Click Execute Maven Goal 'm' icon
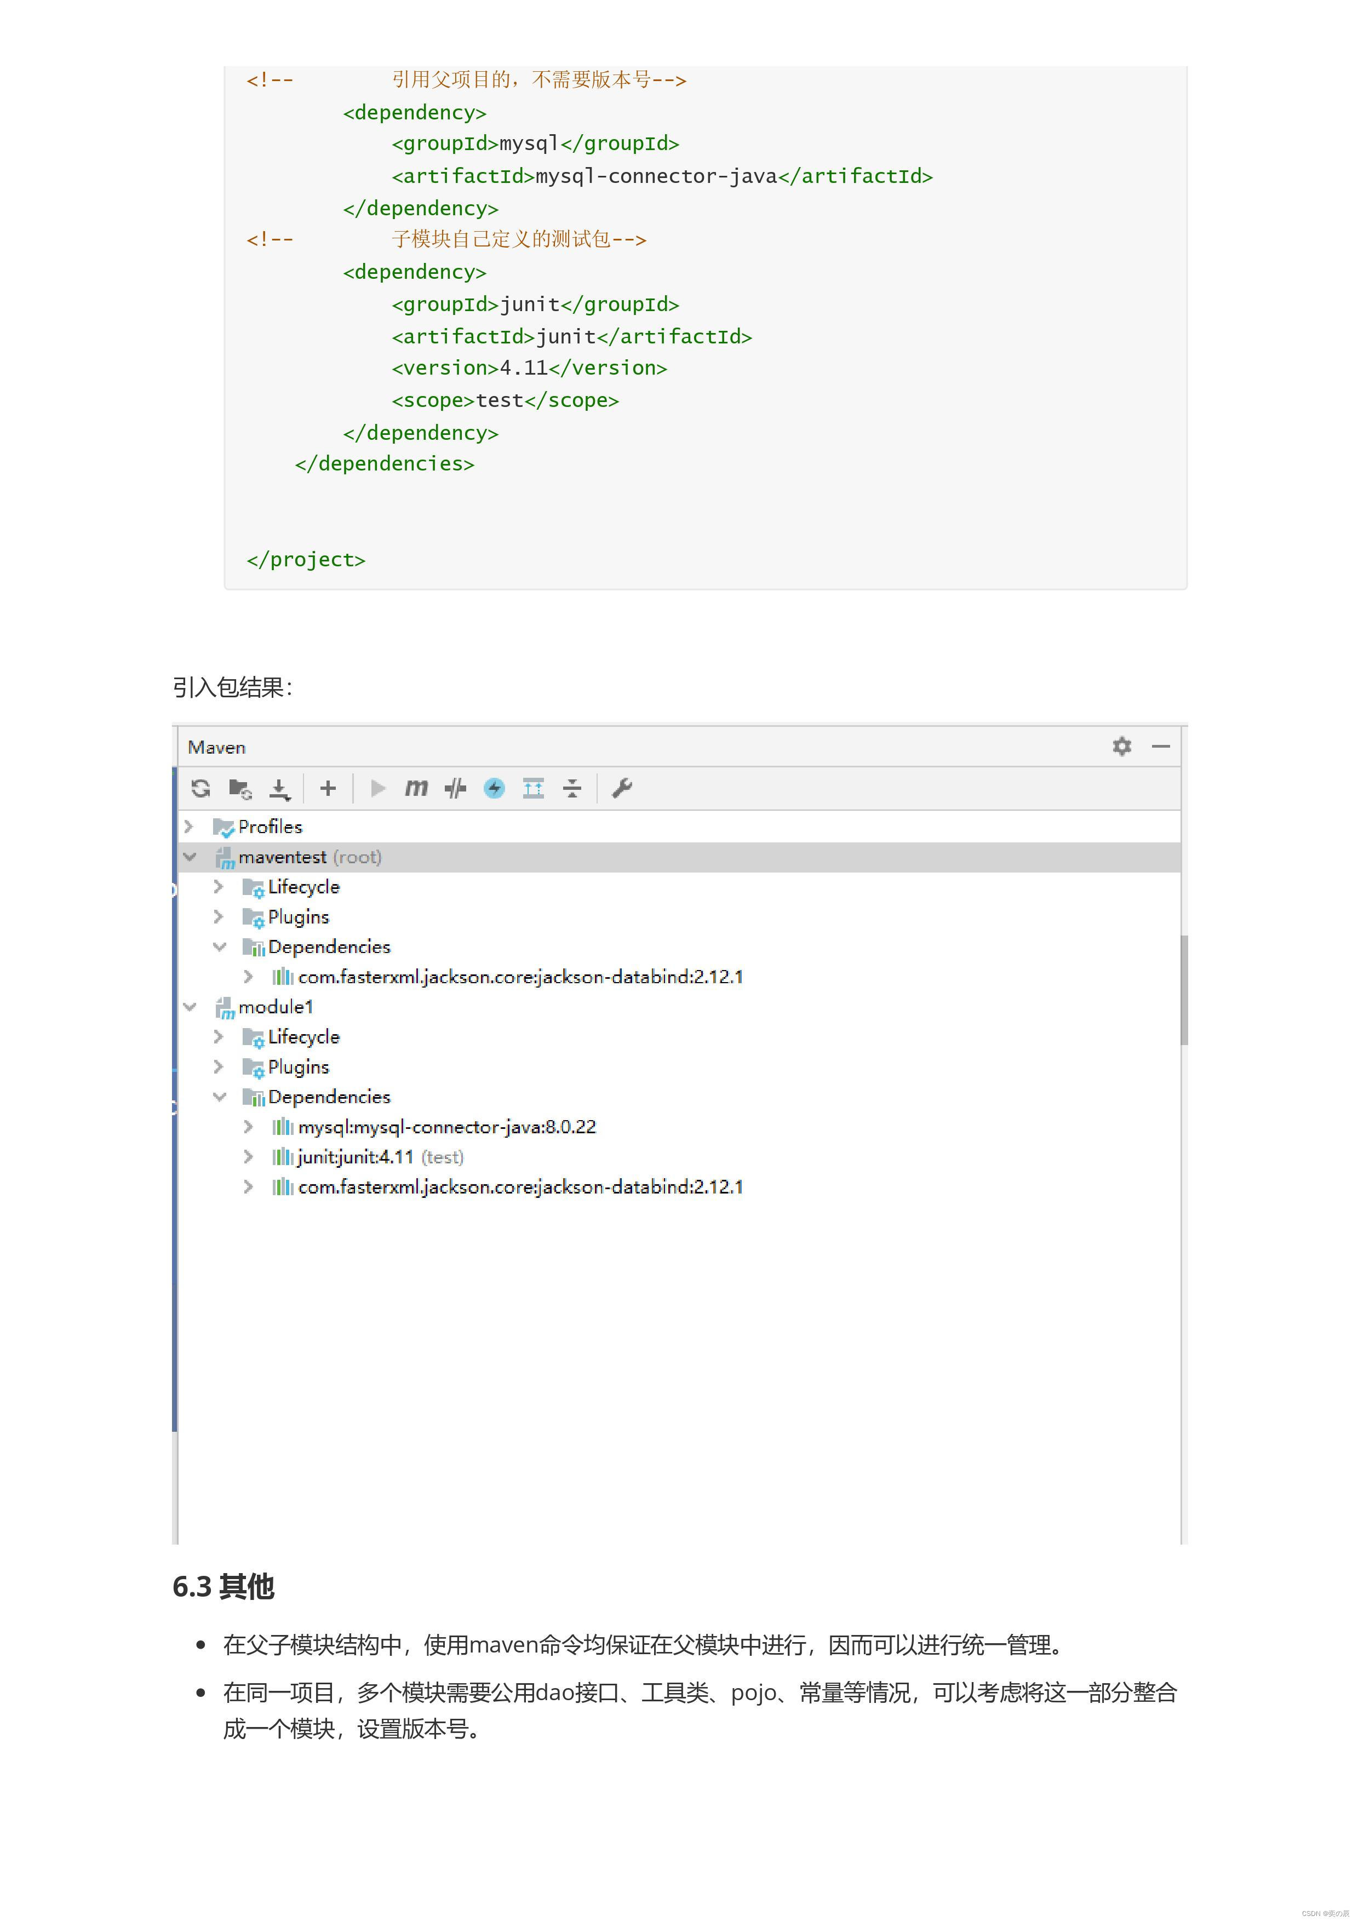Screen dimensions: 1358x1922 (x=416, y=788)
